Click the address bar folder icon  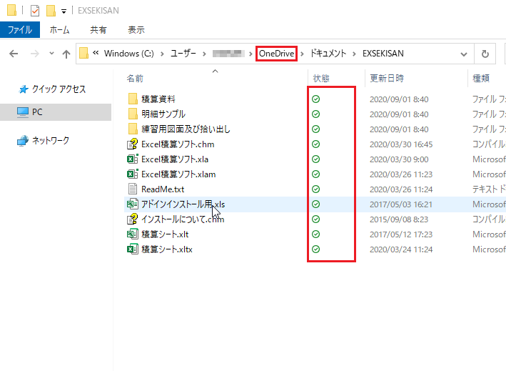(x=84, y=54)
